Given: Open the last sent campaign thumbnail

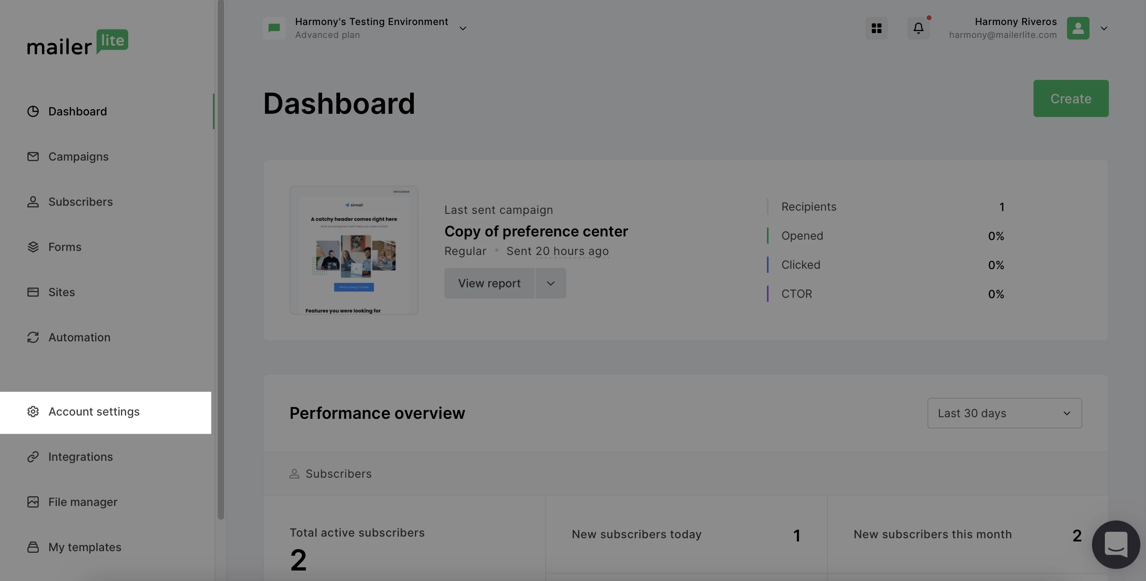Looking at the screenshot, I should pyautogui.click(x=354, y=250).
